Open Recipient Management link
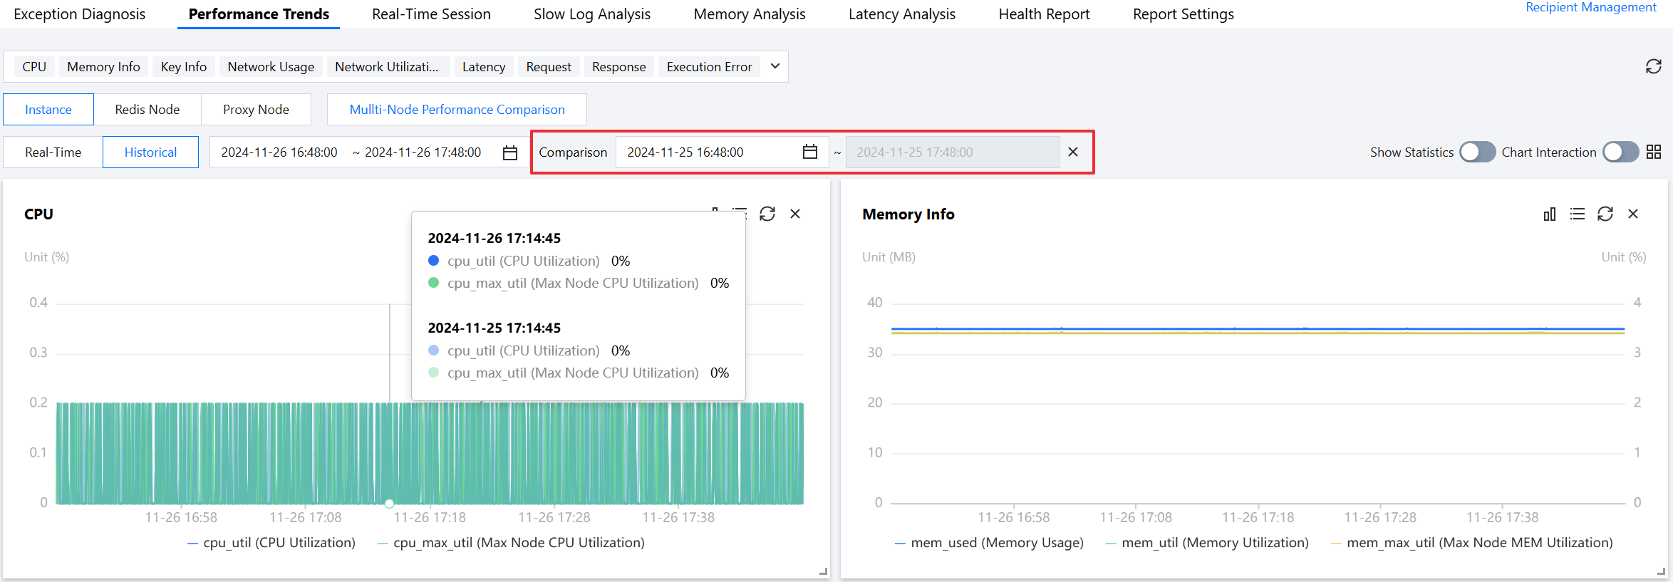The height and width of the screenshot is (582, 1673). pos(1590,7)
